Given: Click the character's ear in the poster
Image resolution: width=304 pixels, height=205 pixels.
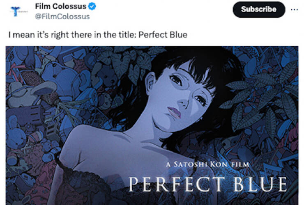Looking at the screenshot, I should (x=151, y=83).
